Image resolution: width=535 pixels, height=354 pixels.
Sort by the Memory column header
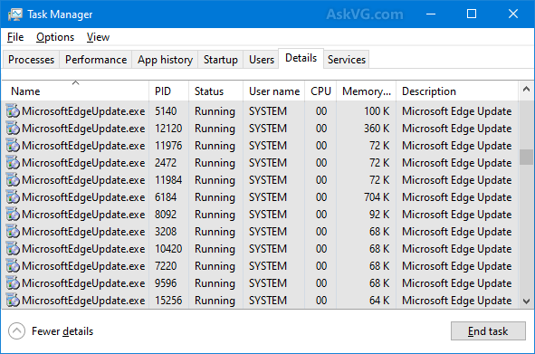(x=367, y=91)
